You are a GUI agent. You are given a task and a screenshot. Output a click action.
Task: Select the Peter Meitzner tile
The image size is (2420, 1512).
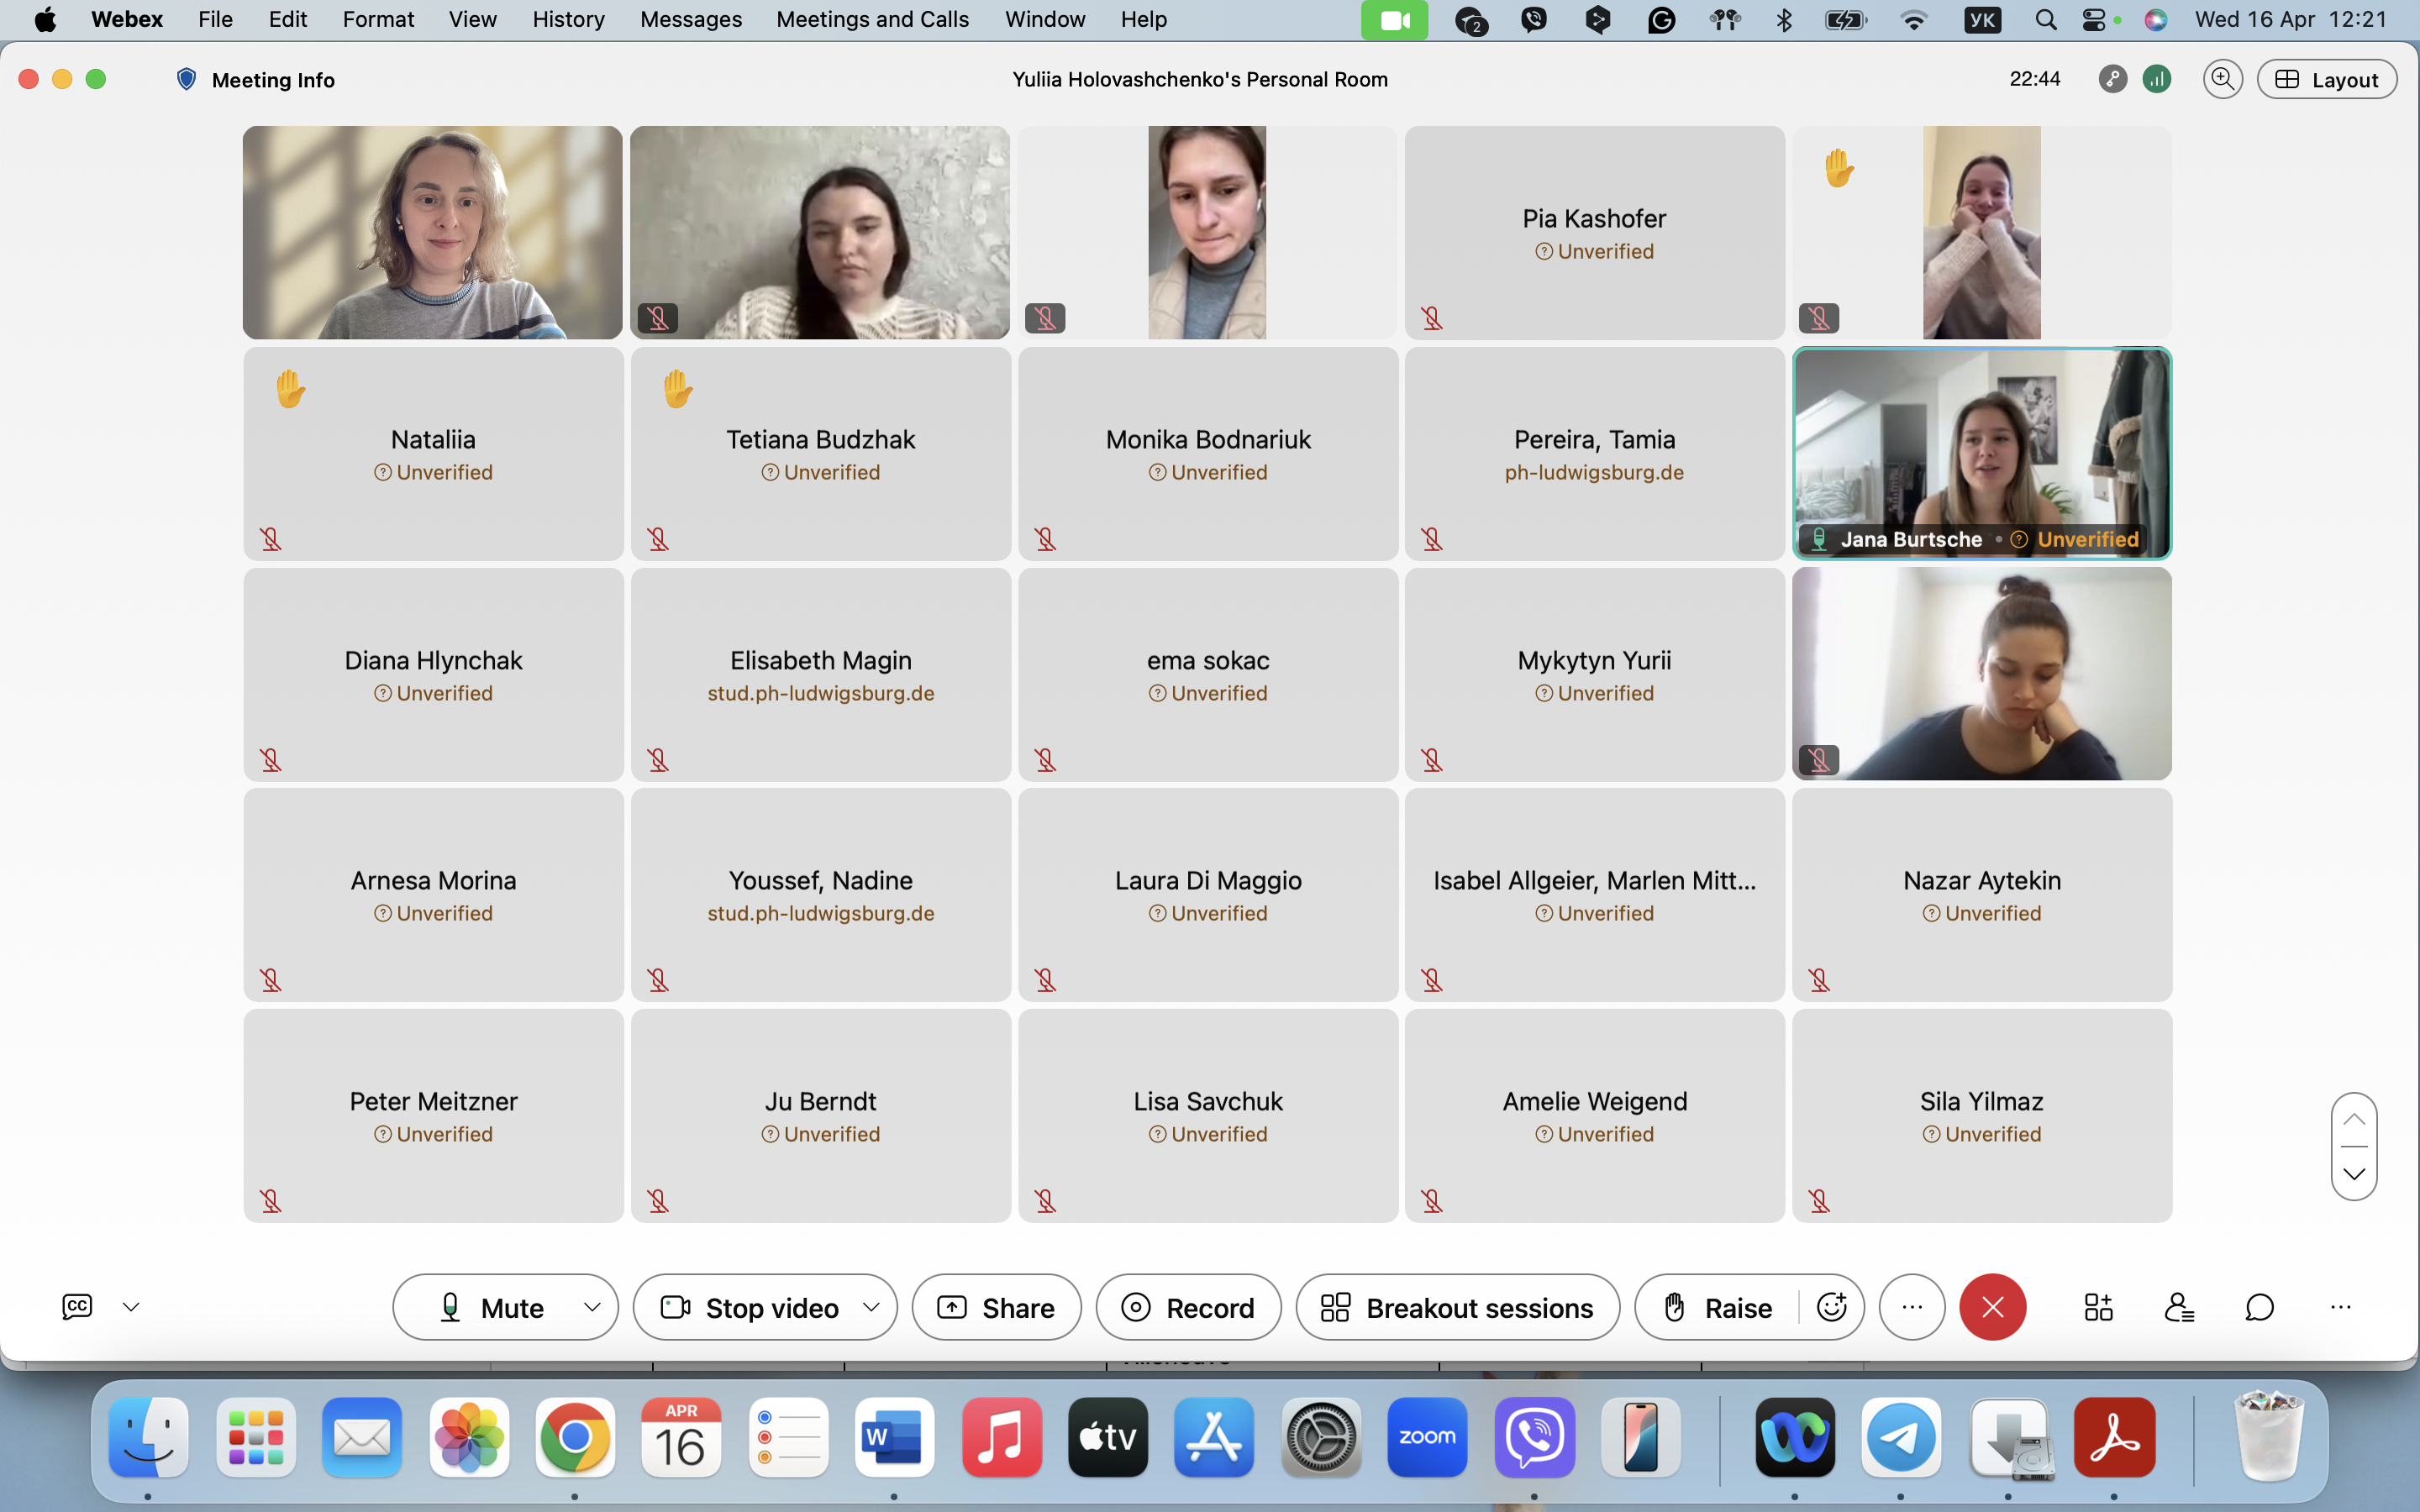click(x=433, y=1115)
